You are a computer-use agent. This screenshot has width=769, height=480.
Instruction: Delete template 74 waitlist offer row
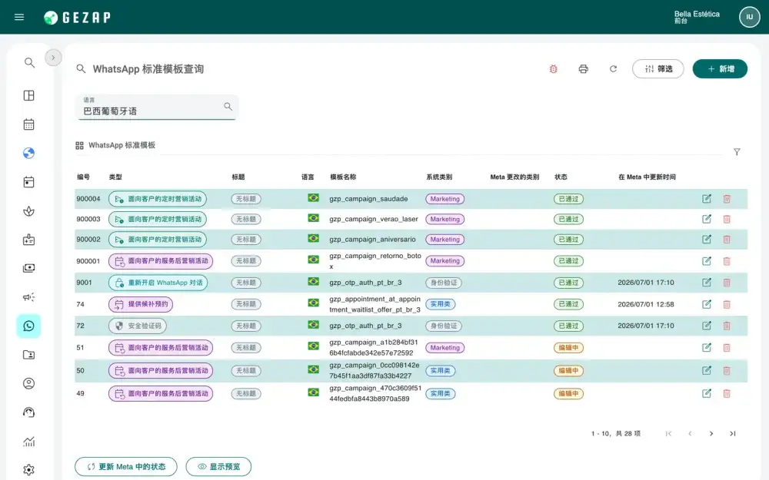tap(727, 304)
